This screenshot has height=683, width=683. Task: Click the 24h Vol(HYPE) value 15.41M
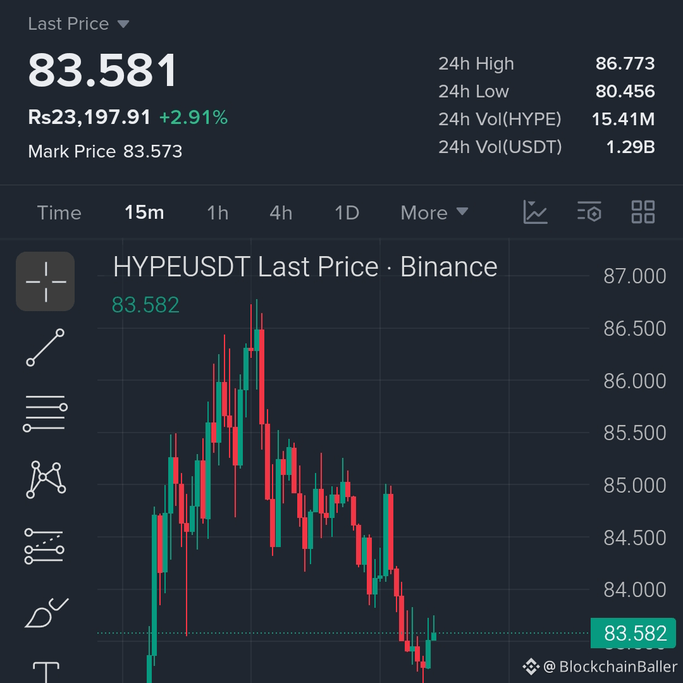(623, 119)
